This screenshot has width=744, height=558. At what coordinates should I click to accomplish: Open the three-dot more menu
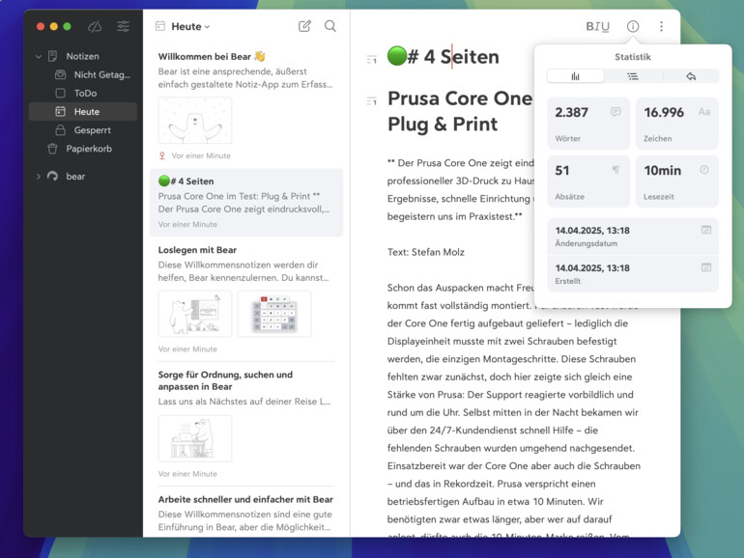tap(661, 27)
